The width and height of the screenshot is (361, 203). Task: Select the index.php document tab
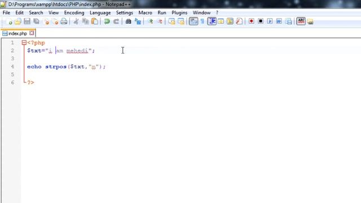[x=18, y=34]
